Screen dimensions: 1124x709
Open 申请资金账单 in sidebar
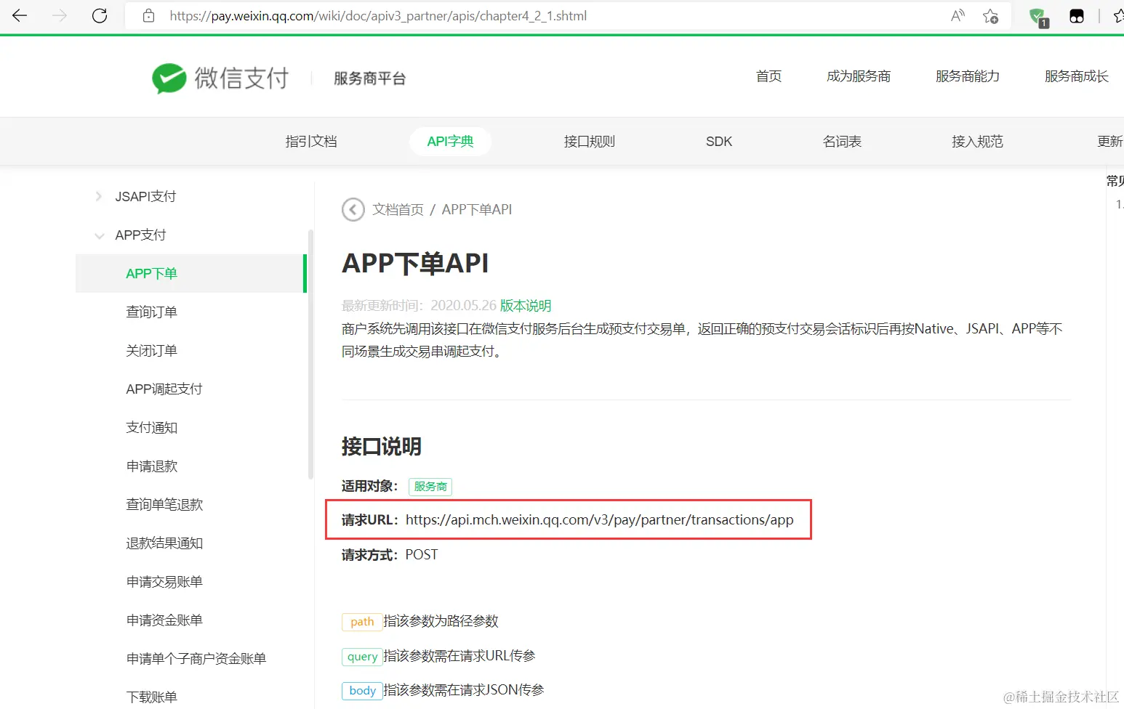[164, 620]
